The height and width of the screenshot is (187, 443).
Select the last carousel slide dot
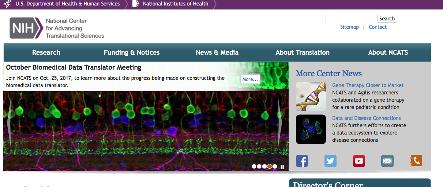tap(275, 167)
